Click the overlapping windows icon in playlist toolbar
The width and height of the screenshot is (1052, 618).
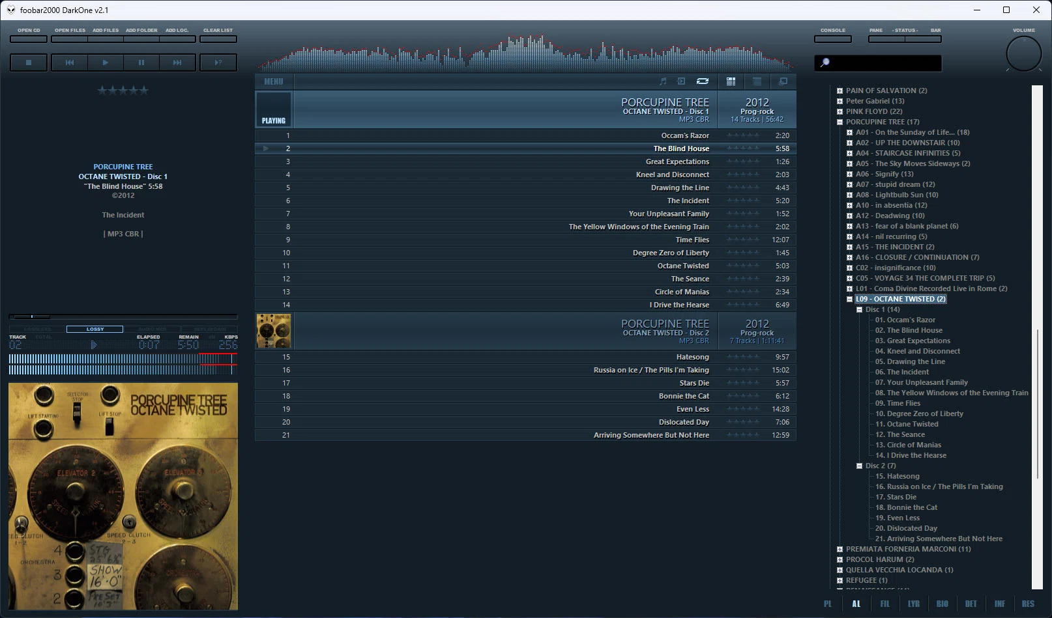coord(783,81)
